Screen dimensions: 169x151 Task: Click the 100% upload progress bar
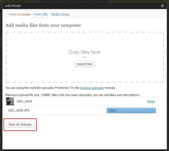coord(131,110)
